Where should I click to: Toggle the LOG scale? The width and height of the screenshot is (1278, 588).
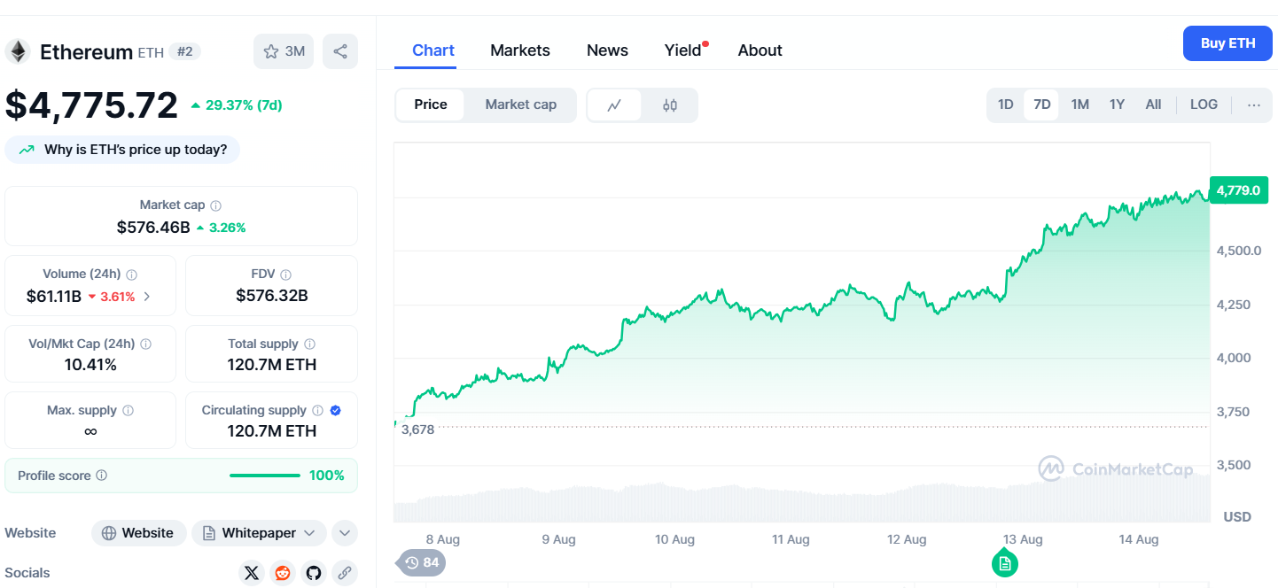(x=1204, y=104)
